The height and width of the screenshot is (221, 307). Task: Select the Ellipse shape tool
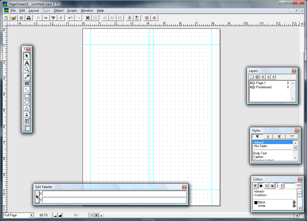pyautogui.click(x=27, y=102)
